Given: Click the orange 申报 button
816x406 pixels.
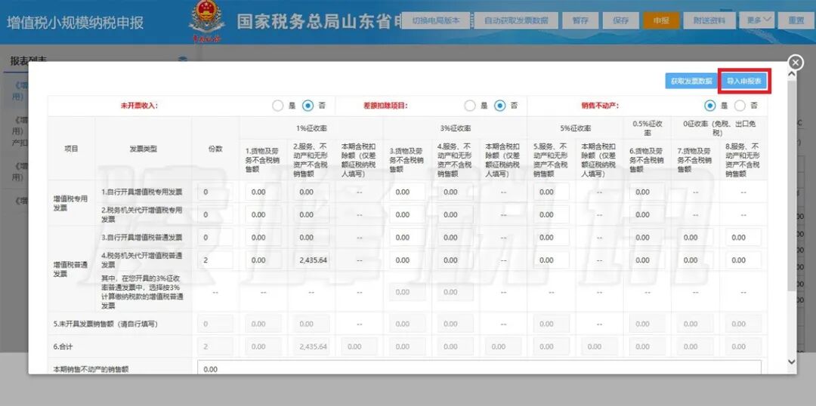Looking at the screenshot, I should coord(661,20).
